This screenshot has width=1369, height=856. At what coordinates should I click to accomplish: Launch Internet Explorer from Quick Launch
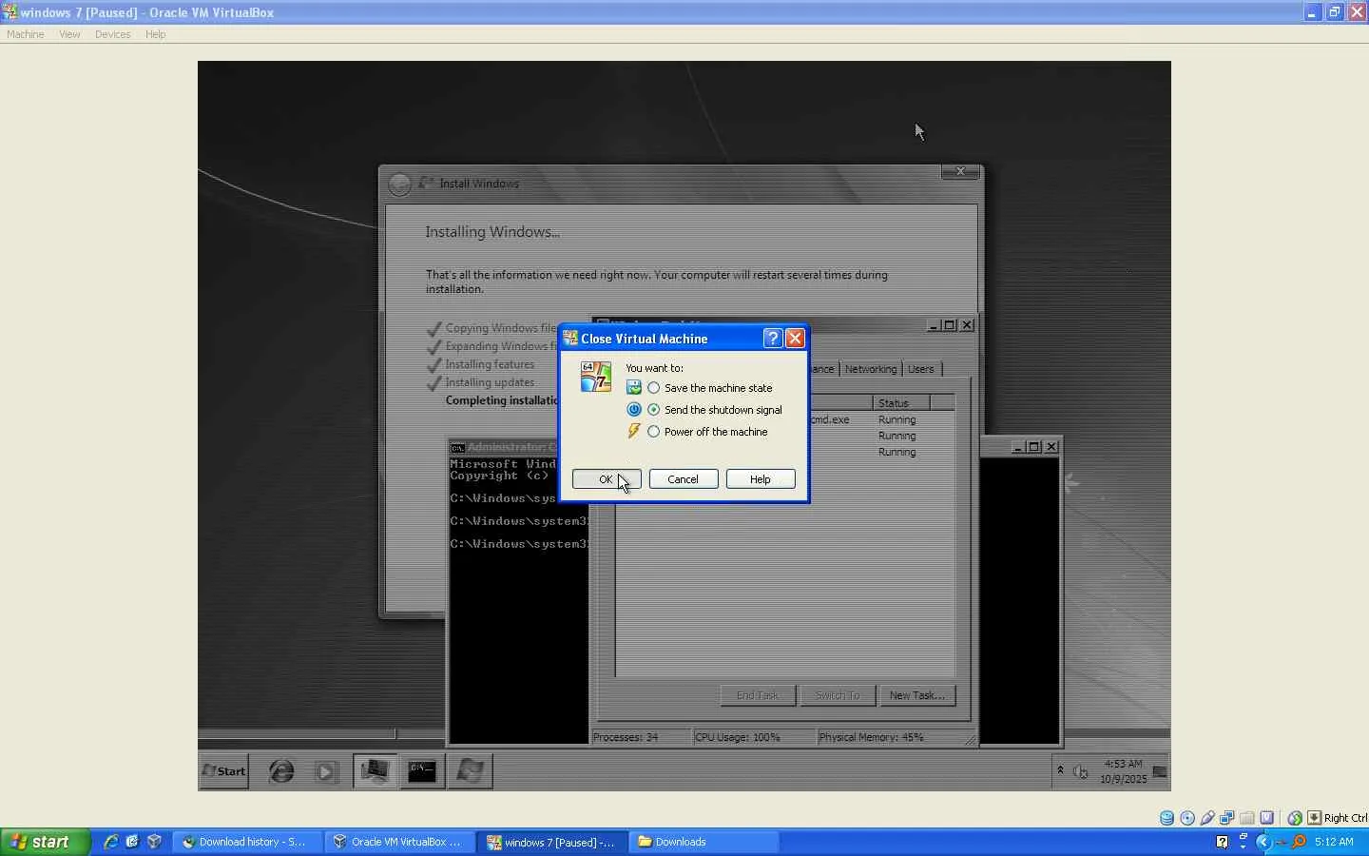(x=111, y=842)
